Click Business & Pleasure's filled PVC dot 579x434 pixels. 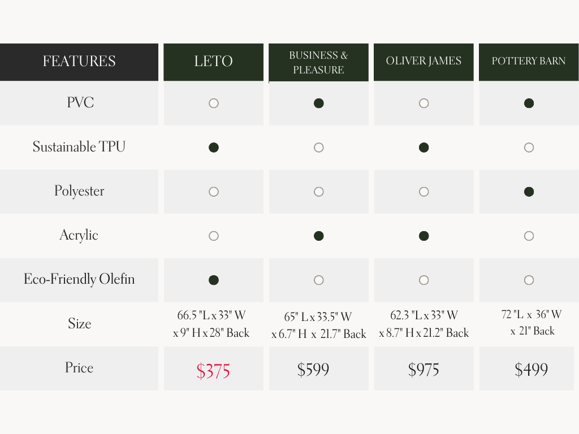(x=319, y=103)
